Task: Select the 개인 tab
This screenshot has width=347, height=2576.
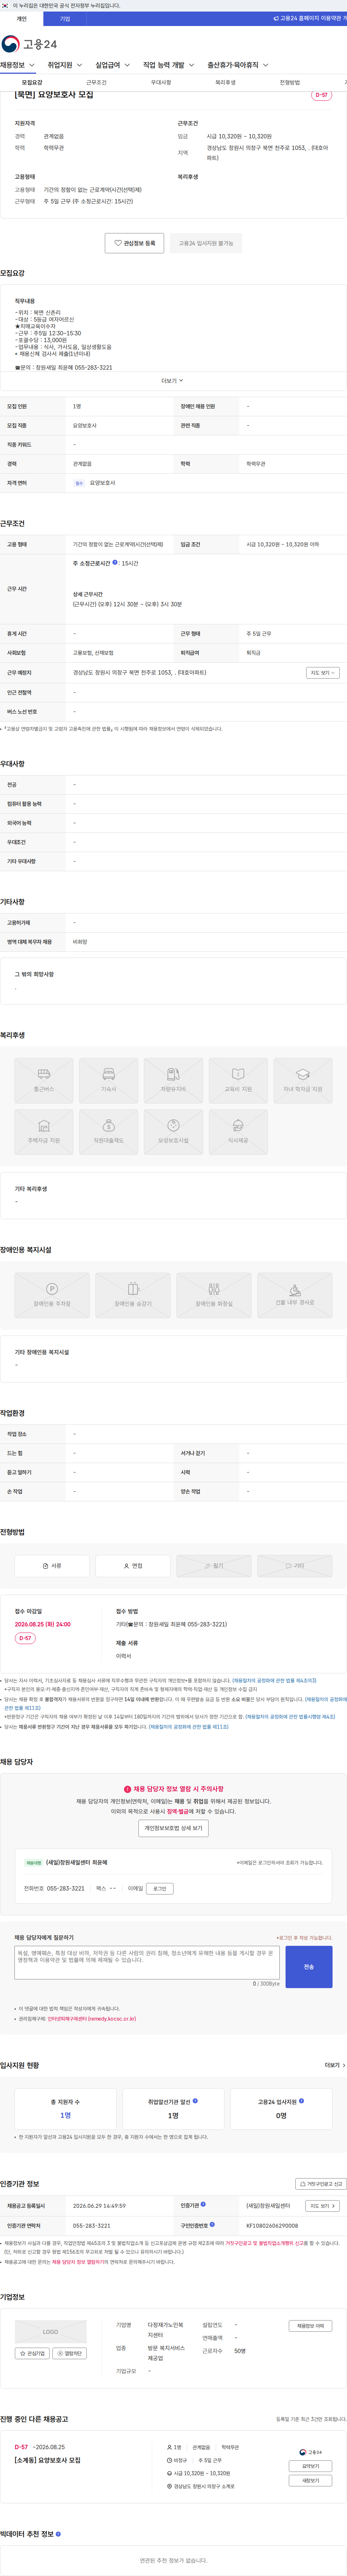Action: pos(21,19)
